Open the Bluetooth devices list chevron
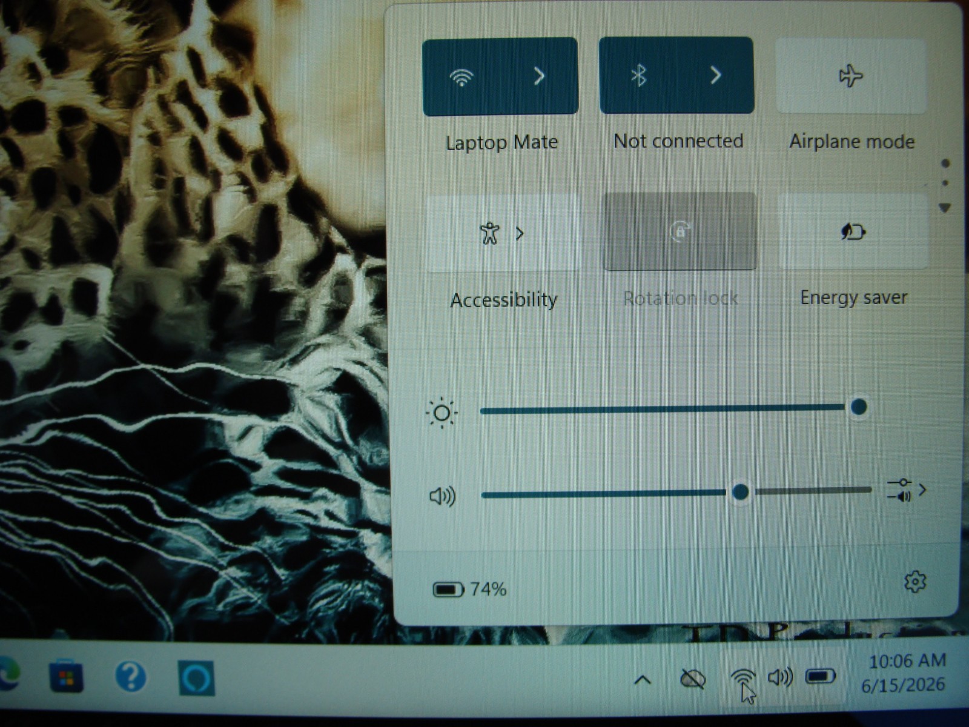Image resolution: width=969 pixels, height=727 pixels. [716, 75]
